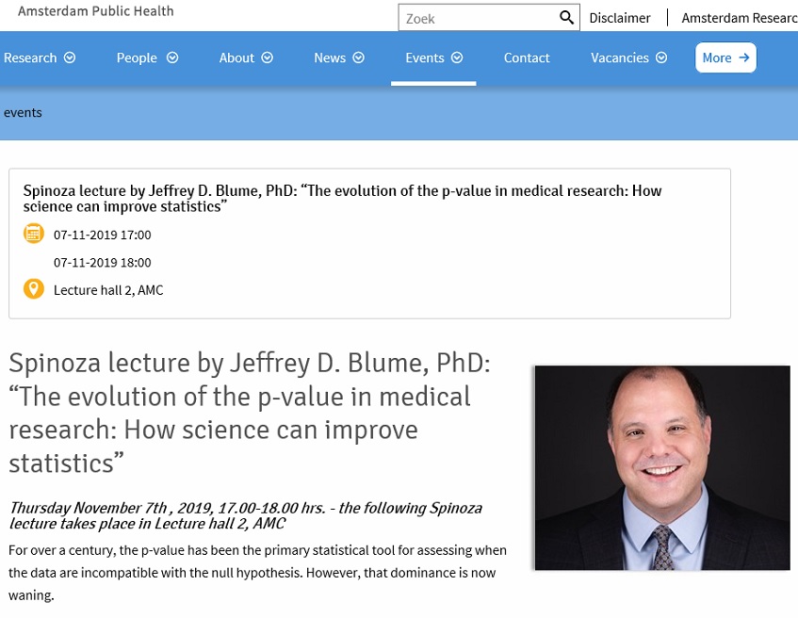Click the location pin icon
798x618 pixels.
pyautogui.click(x=34, y=289)
